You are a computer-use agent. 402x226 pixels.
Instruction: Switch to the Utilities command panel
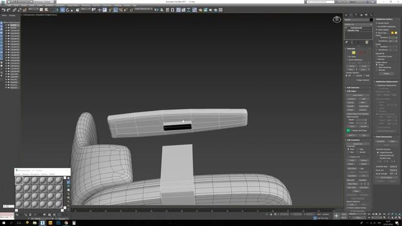(x=371, y=15)
